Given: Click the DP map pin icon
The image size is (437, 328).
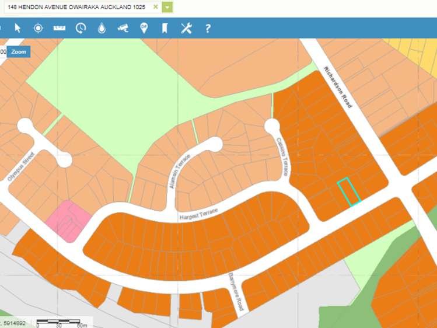Looking at the screenshot, I should click(144, 28).
